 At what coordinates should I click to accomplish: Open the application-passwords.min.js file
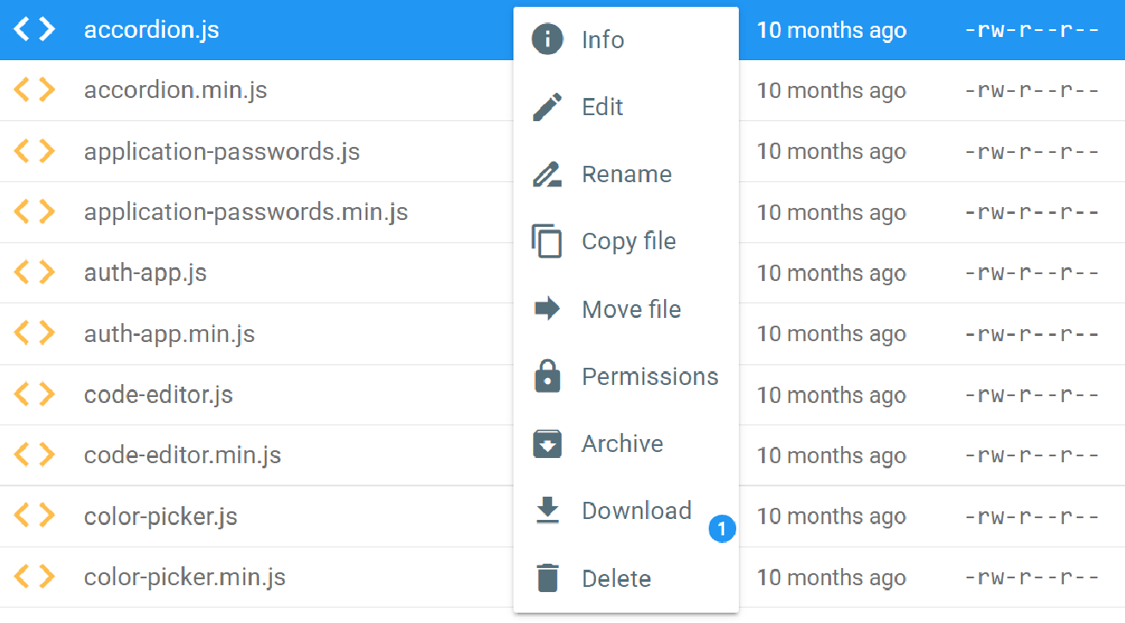245,211
